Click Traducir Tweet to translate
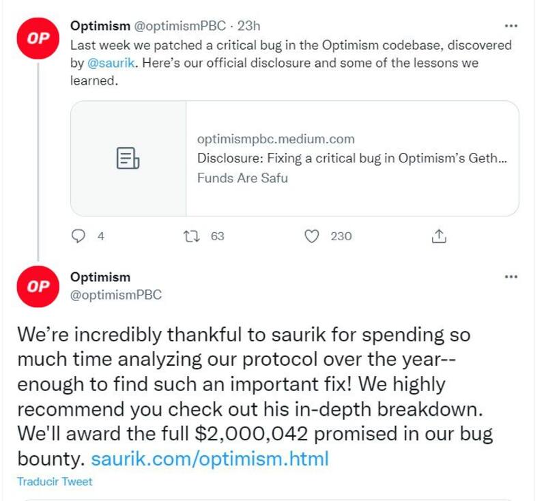This screenshot has height=501, width=546. pyautogui.click(x=55, y=481)
